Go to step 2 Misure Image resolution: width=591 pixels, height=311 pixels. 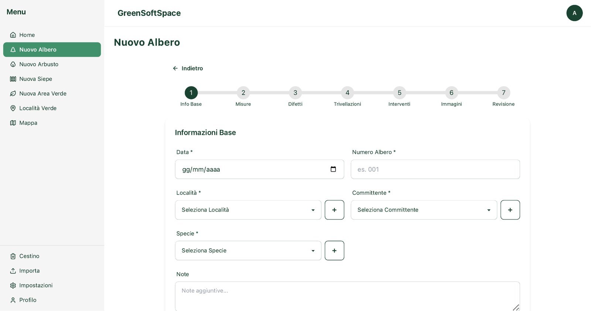tap(243, 93)
